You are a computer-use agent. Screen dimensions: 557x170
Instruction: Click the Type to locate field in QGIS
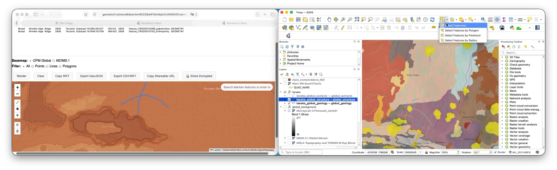click(x=301, y=152)
